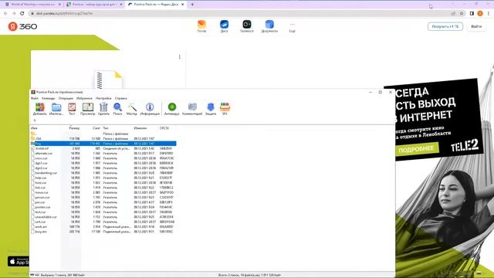The height and width of the screenshot is (278, 494).
Task: Click the archive file thumbnail on Yandex Disk
Action: pos(108,80)
